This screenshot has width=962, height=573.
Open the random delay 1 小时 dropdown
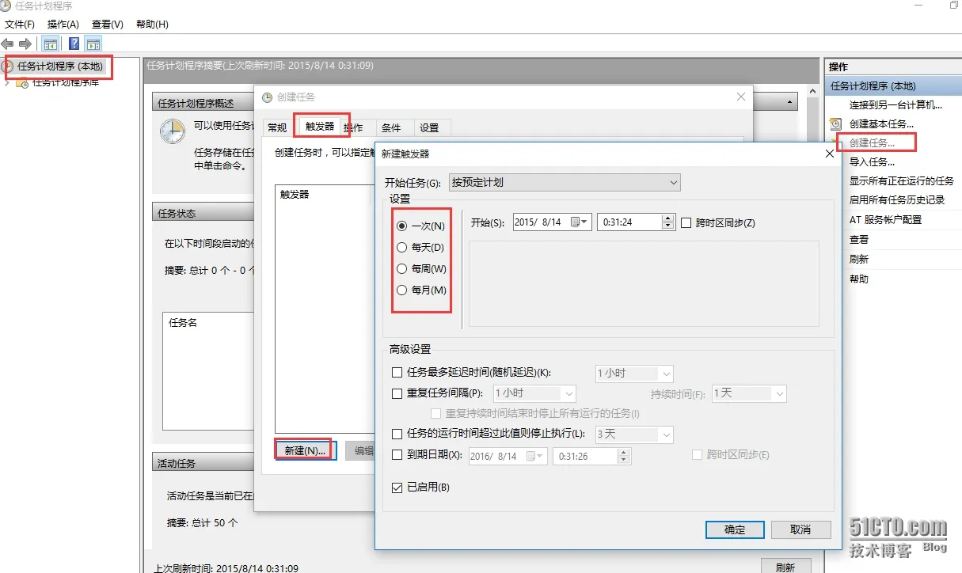click(x=634, y=373)
